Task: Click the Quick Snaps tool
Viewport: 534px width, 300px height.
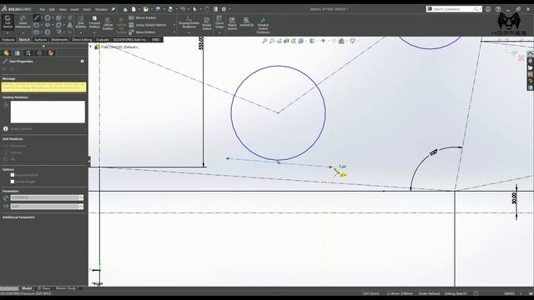Action: tap(219, 22)
